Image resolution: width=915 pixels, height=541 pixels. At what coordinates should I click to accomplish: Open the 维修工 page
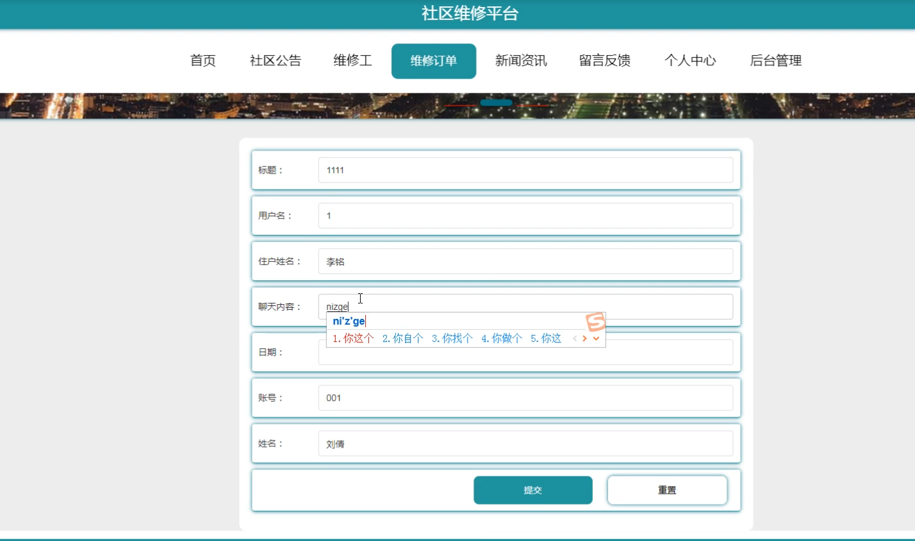tap(352, 61)
